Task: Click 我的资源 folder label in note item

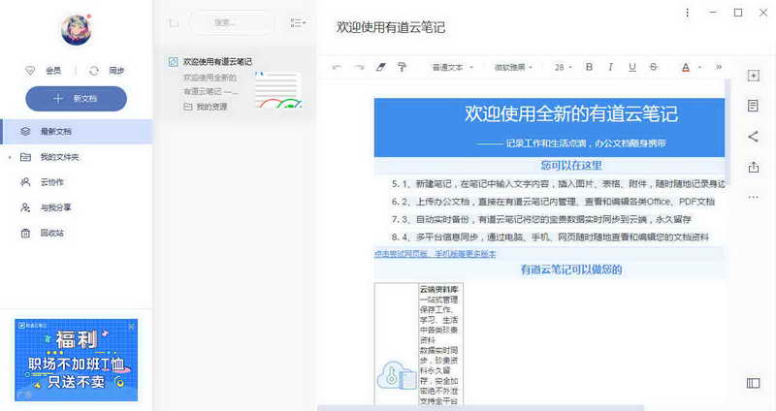Action: 211,107
